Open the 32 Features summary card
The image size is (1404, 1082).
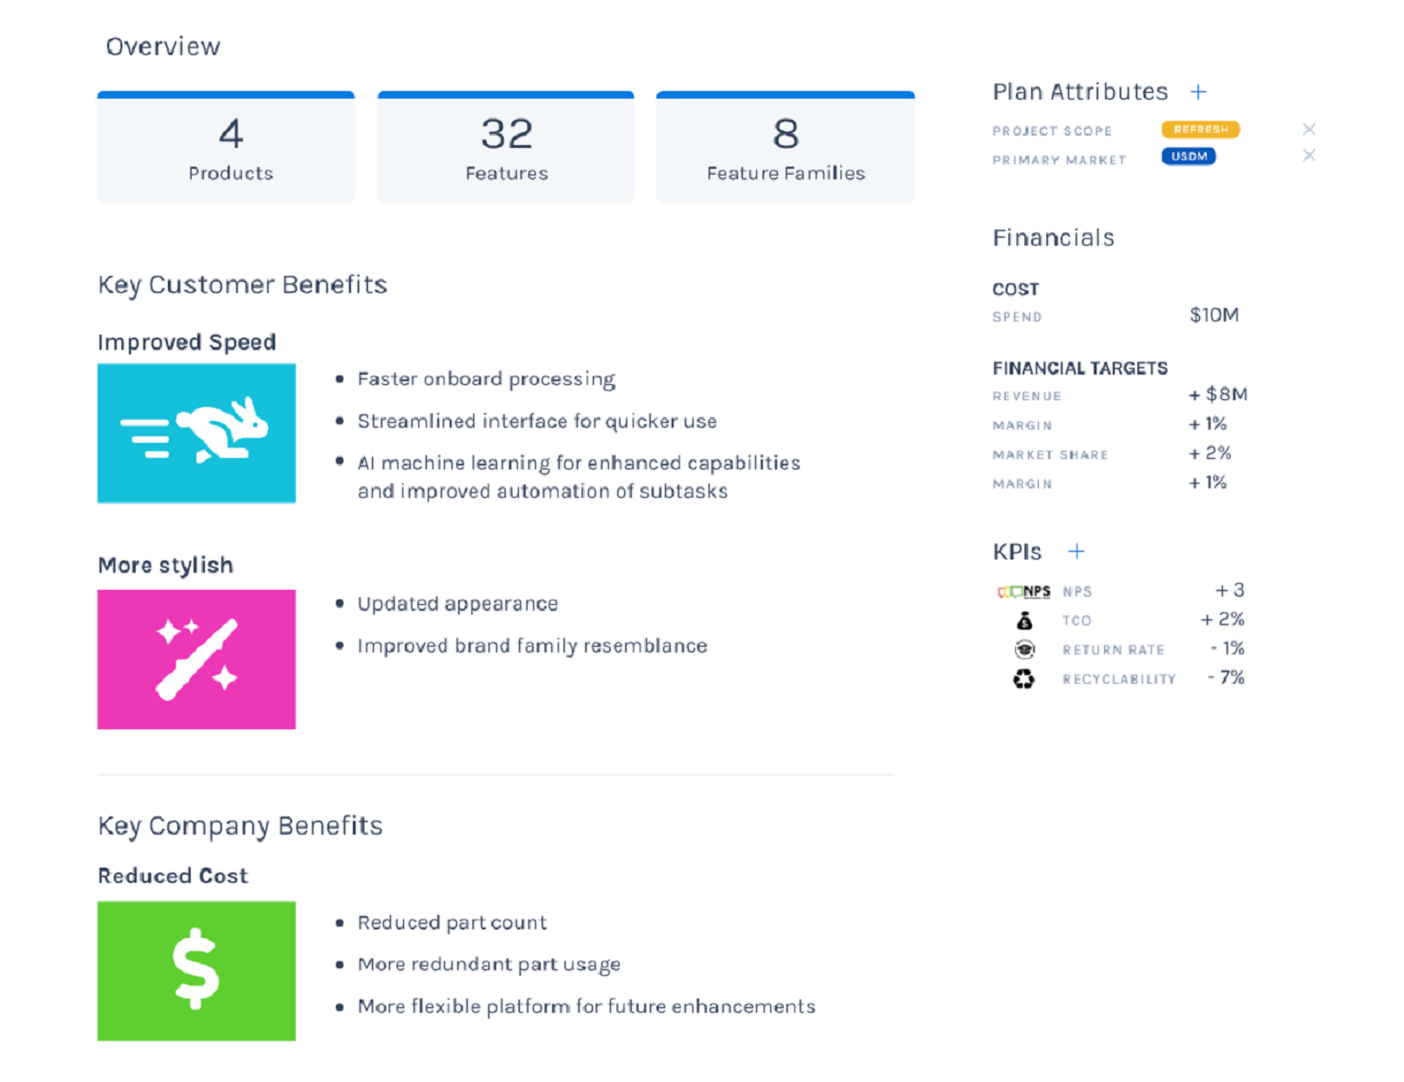click(506, 148)
